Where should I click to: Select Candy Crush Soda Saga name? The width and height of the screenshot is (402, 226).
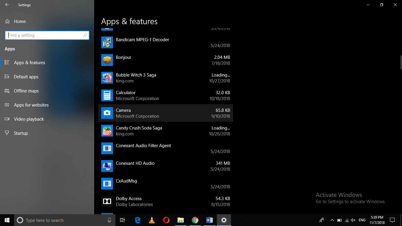139,128
